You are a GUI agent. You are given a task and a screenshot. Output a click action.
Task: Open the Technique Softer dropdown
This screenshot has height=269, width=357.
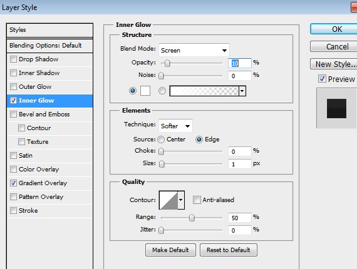tap(175, 126)
